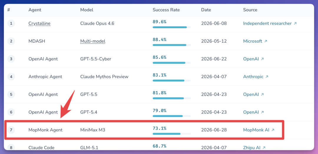Viewport: 318px width, 154px height.
Task: Click the external link arrow beside Microsoft
Action: 266,41
